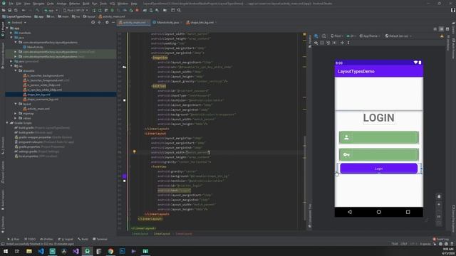
Task: Open the Pixel 2 API device dropdown
Action: point(76,10)
